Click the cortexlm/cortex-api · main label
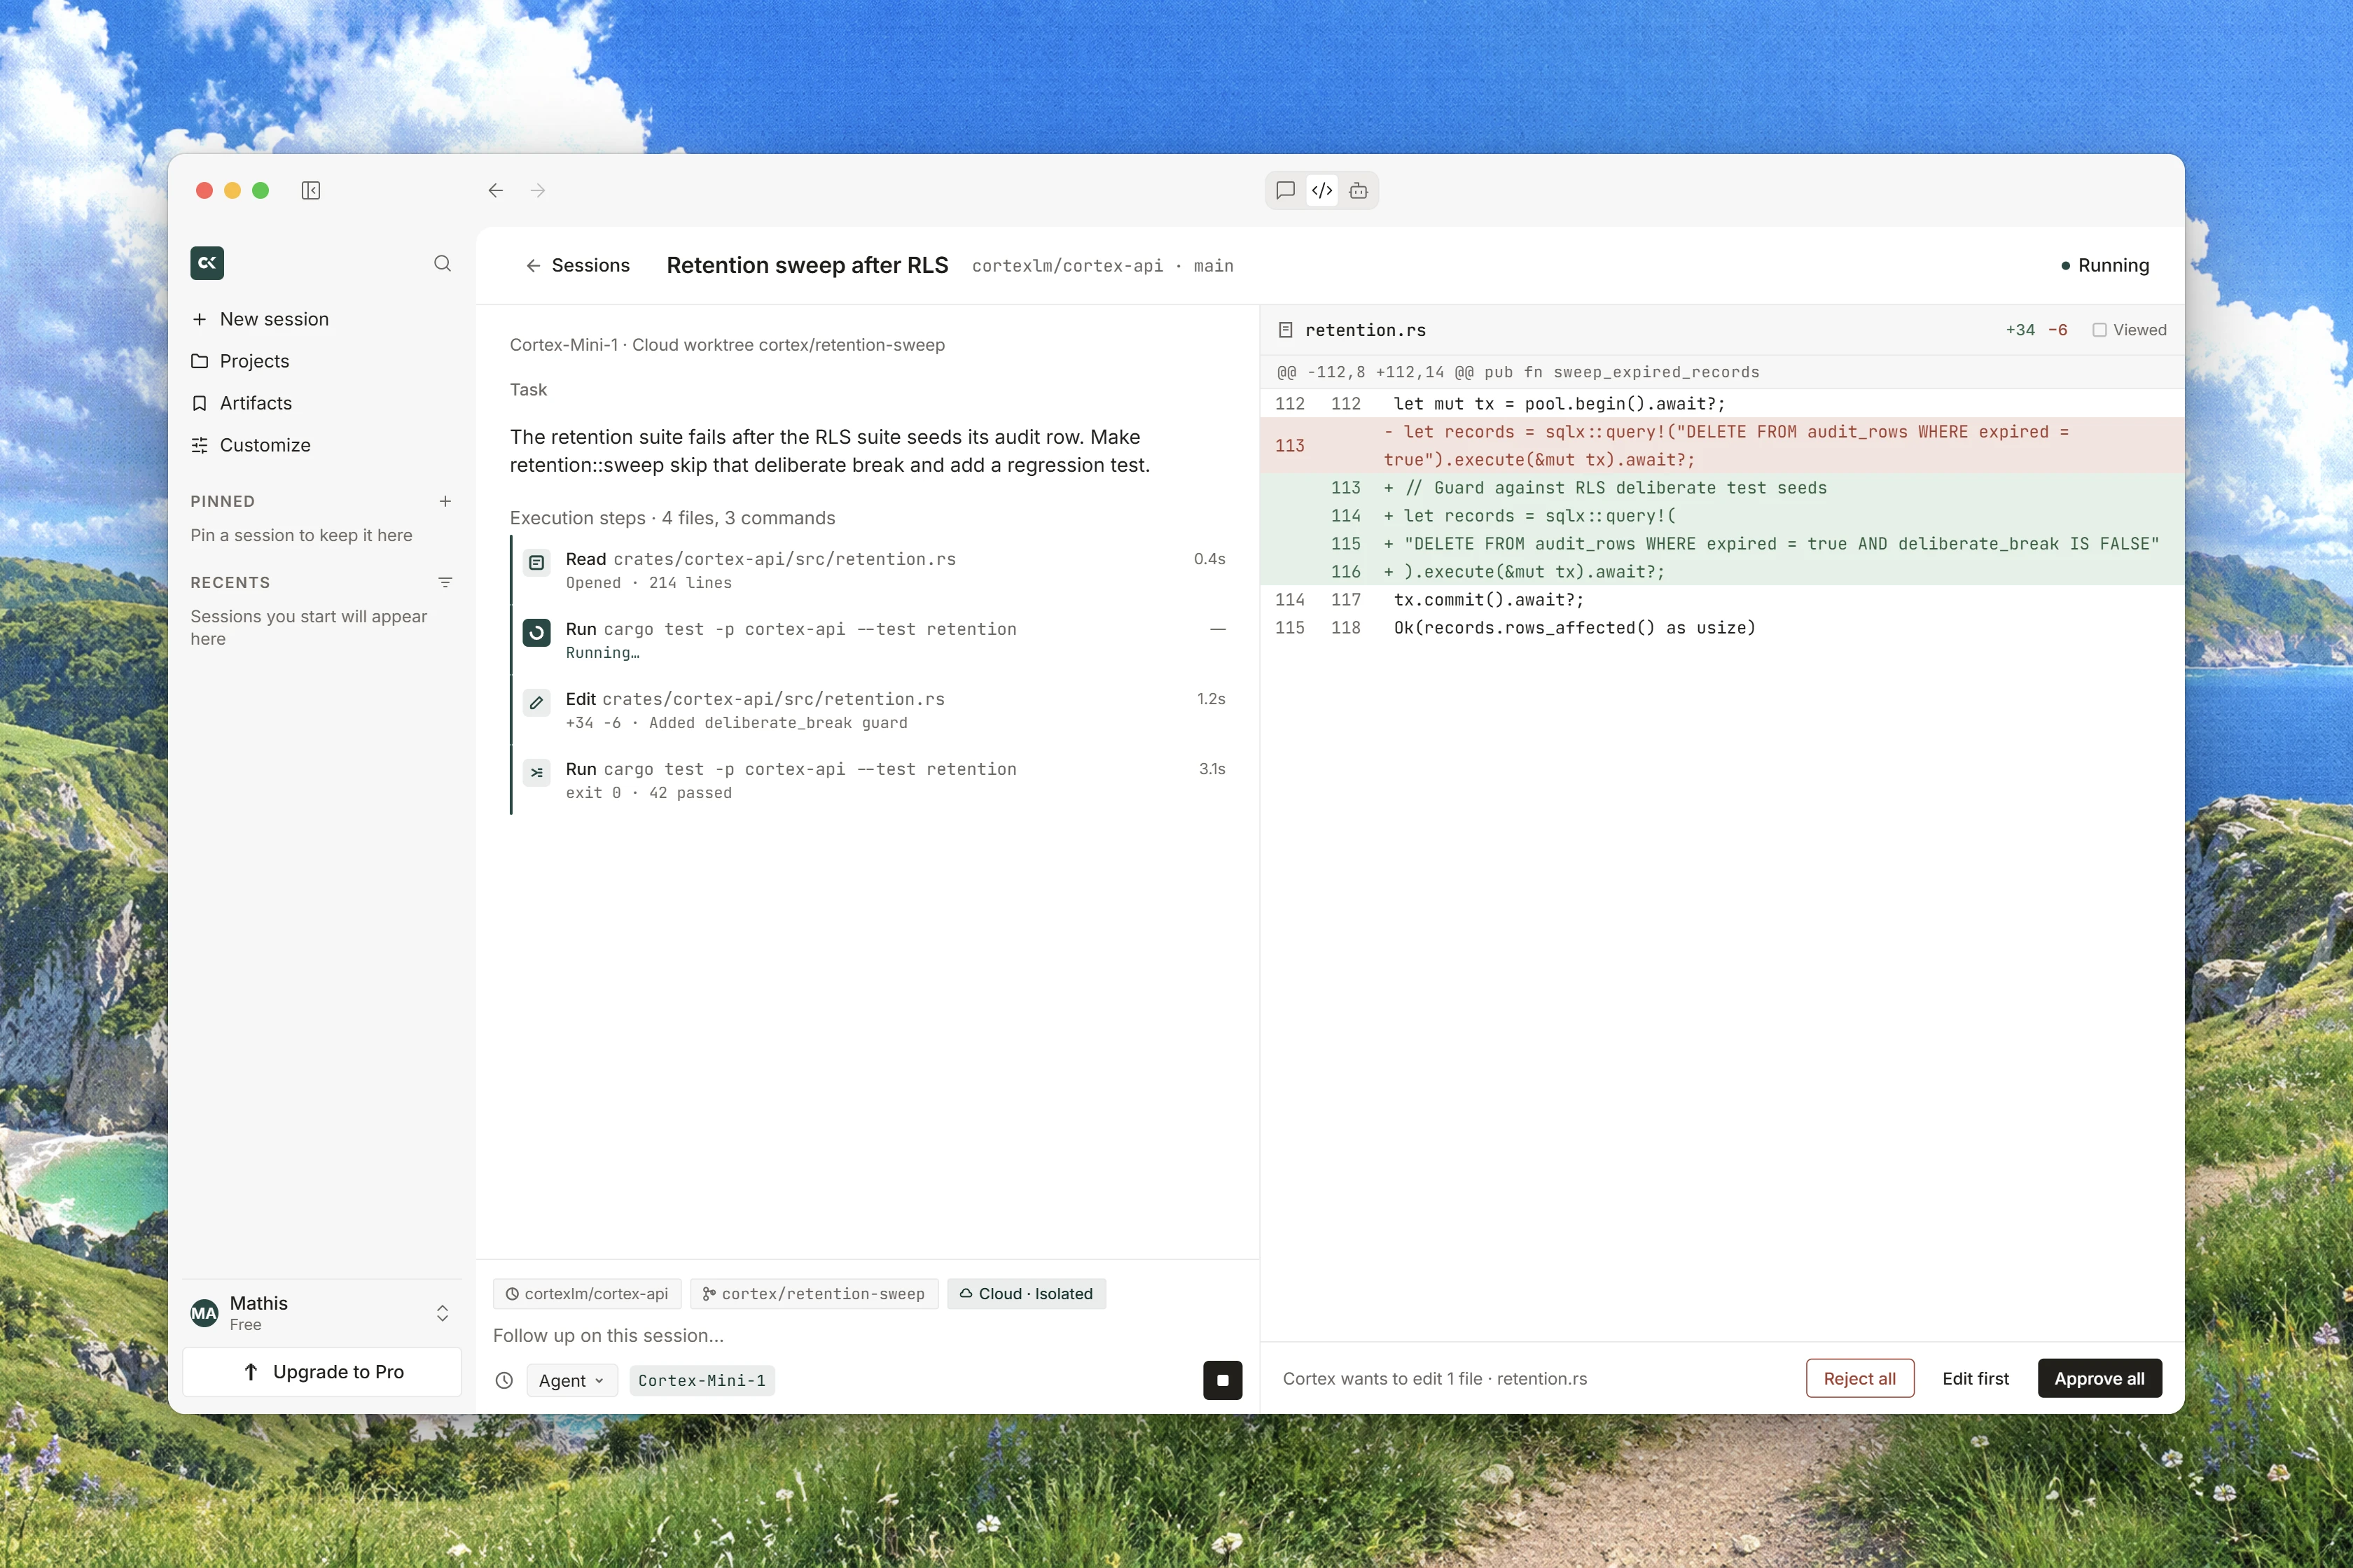This screenshot has height=1568, width=2353. click(x=1102, y=266)
